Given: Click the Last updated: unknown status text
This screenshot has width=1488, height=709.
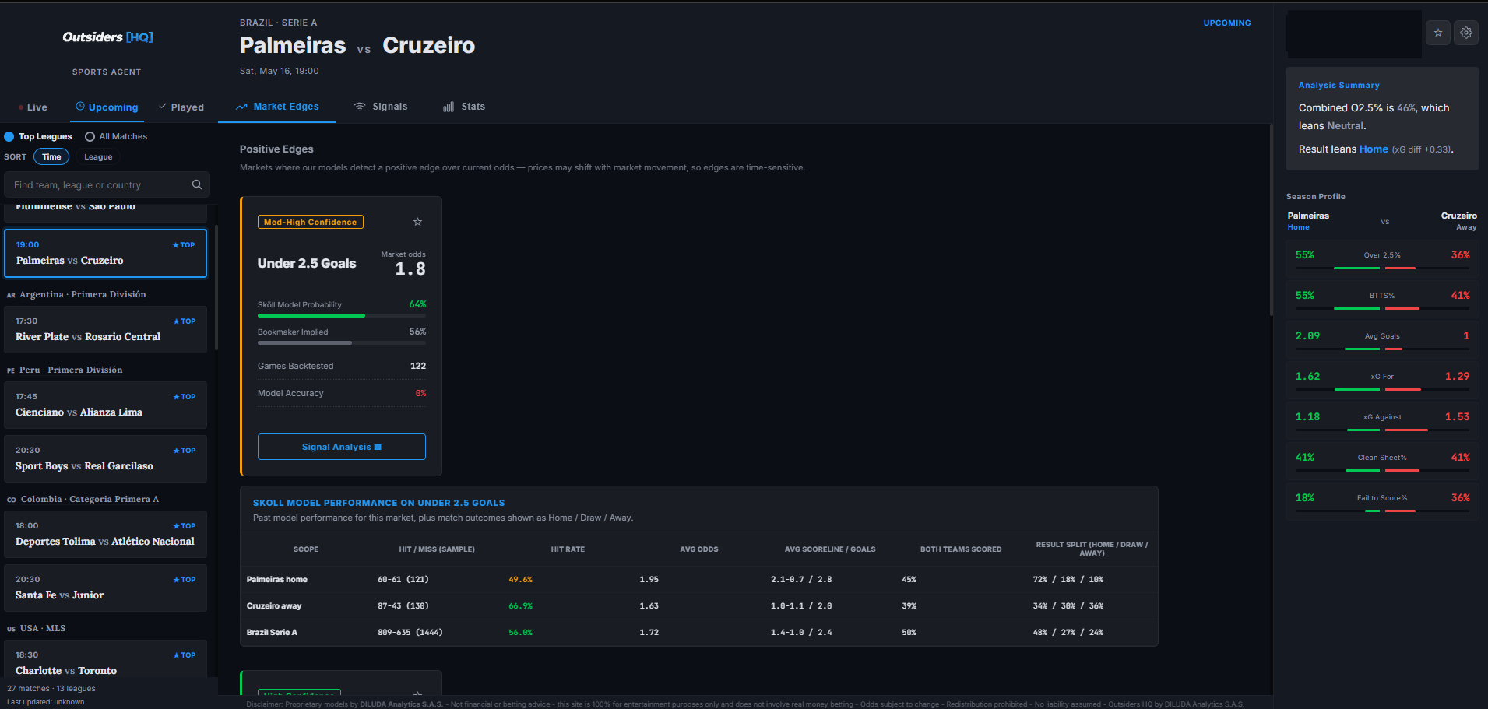Looking at the screenshot, I should pyautogui.click(x=46, y=702).
